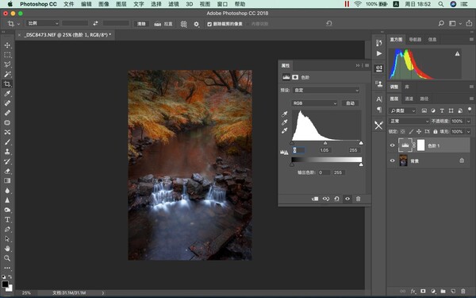Click the foreground color swatch

coord(5,284)
